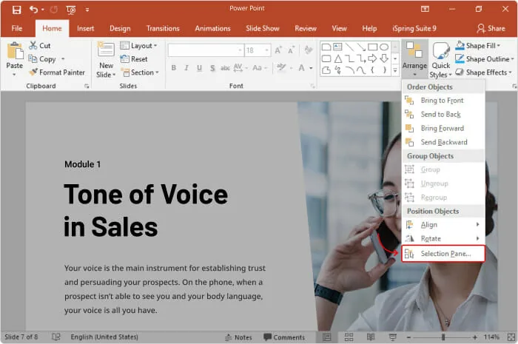Expand the Copy dropdown arrow
The width and height of the screenshot is (518, 344).
pos(63,59)
